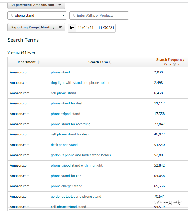
Task: Select rank value 65,336
Action: click(x=159, y=186)
